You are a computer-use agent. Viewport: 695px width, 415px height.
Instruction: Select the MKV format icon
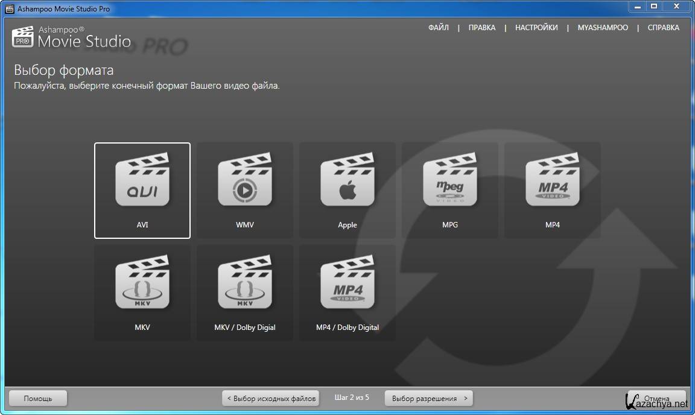142,286
